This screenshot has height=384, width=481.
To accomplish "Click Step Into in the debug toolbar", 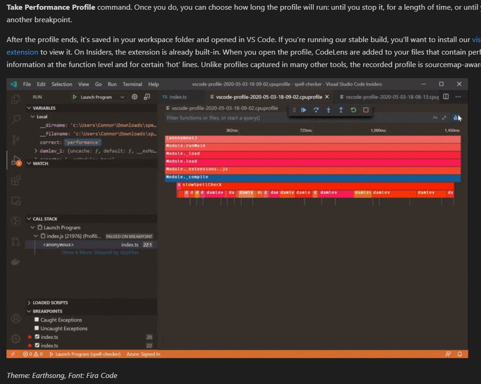I will pyautogui.click(x=329, y=110).
